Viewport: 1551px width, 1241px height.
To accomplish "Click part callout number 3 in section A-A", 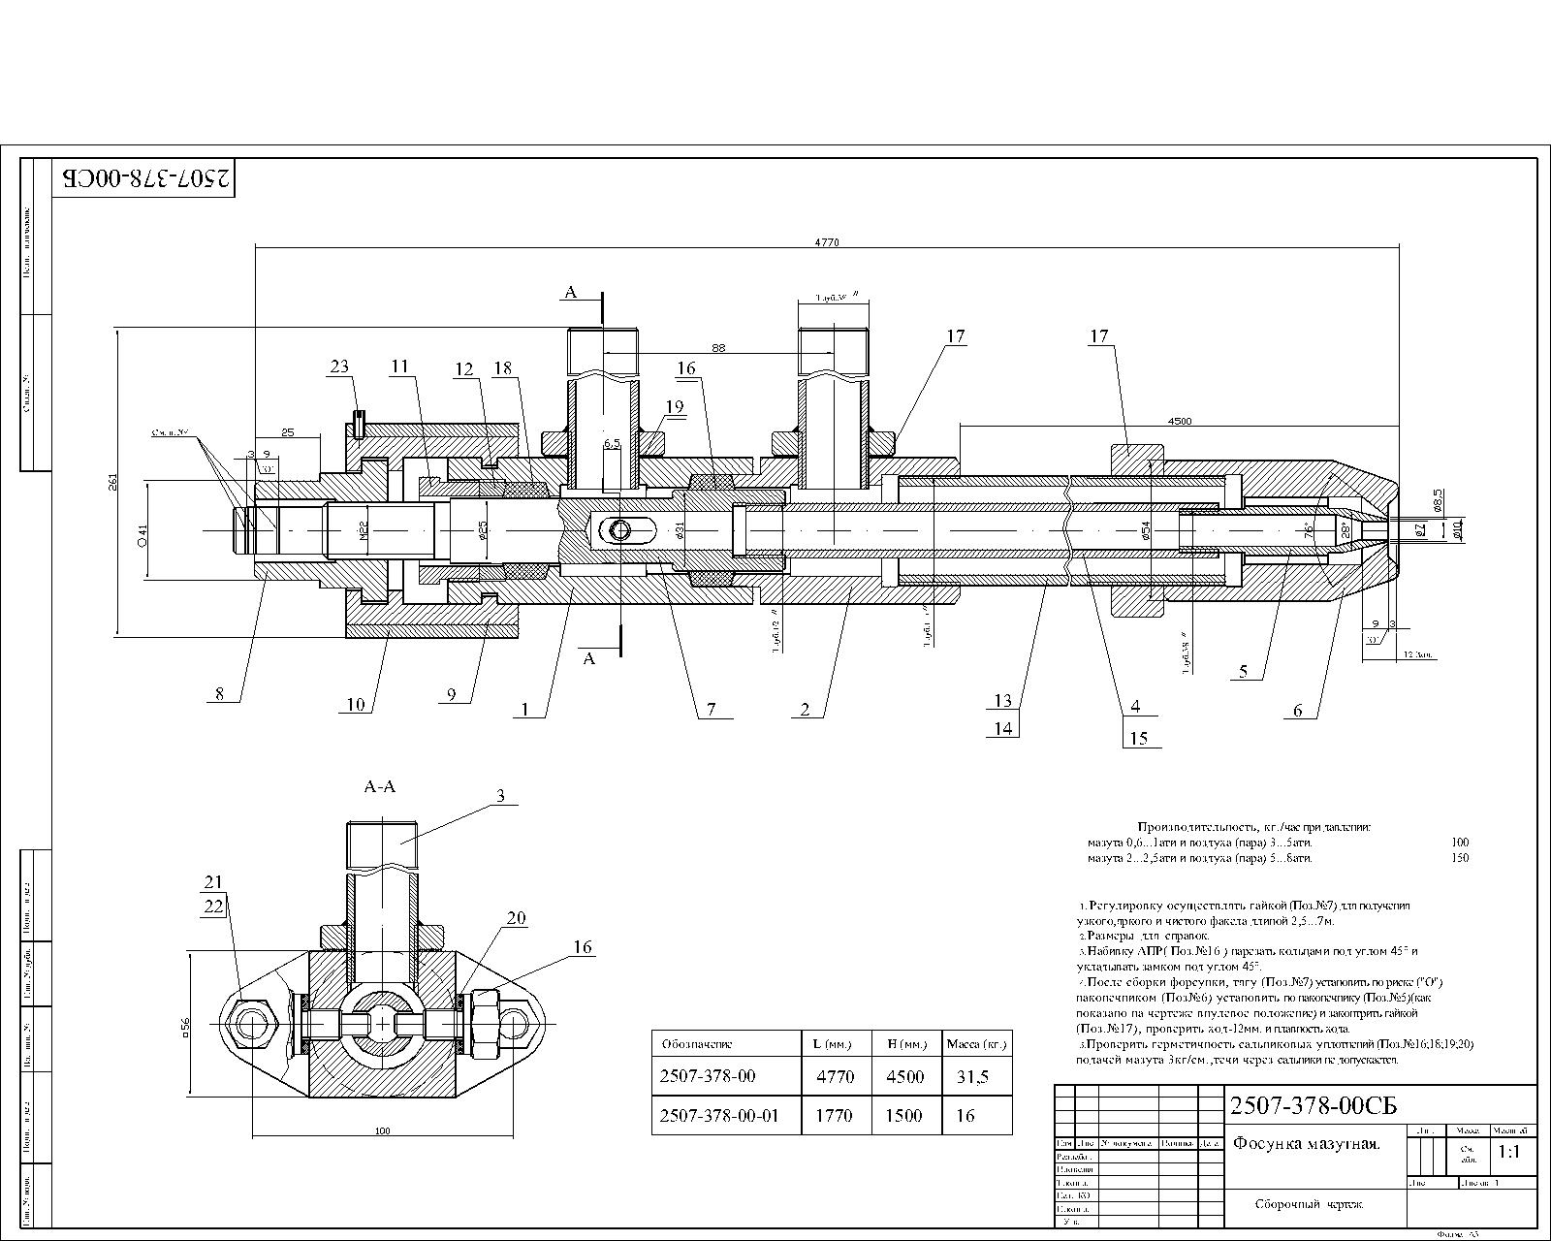I will tap(500, 795).
